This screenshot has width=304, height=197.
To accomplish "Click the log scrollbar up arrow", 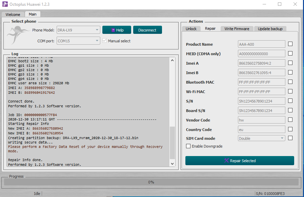I will click(x=173, y=61).
